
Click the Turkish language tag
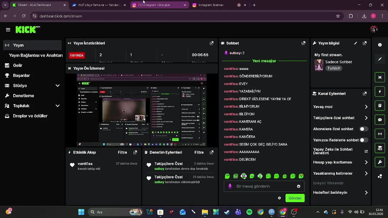[x=334, y=68]
